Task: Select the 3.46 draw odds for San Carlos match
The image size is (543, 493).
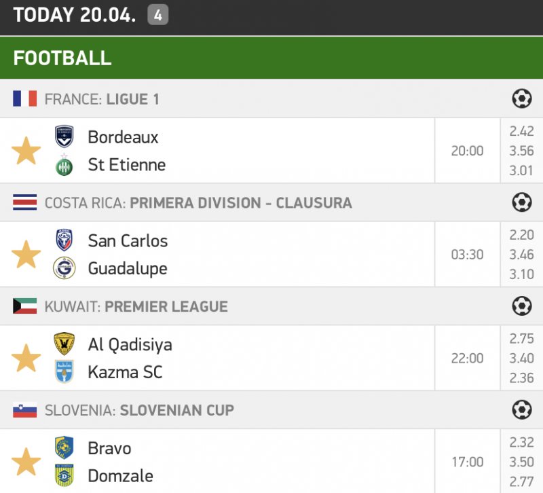Action: coord(521,255)
